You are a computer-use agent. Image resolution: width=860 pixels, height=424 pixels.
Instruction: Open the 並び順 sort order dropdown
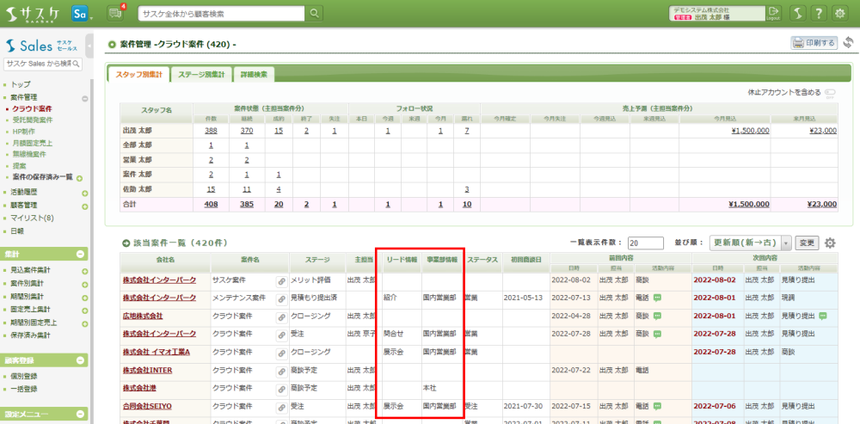748,243
